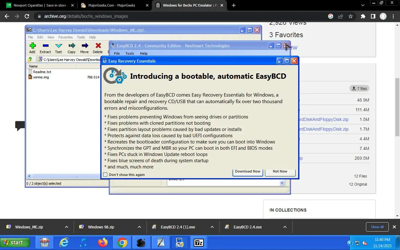Image resolution: width=400 pixels, height=250 pixels.
Task: Click the network tray icon
Action: [357, 243]
